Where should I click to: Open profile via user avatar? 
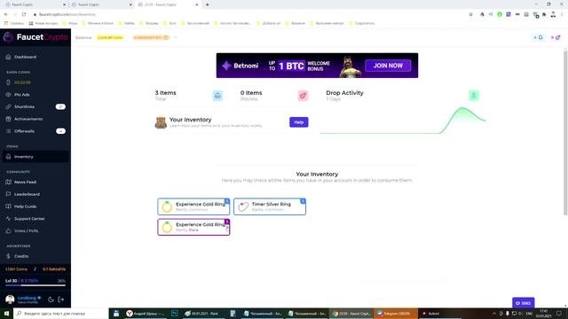click(10, 300)
